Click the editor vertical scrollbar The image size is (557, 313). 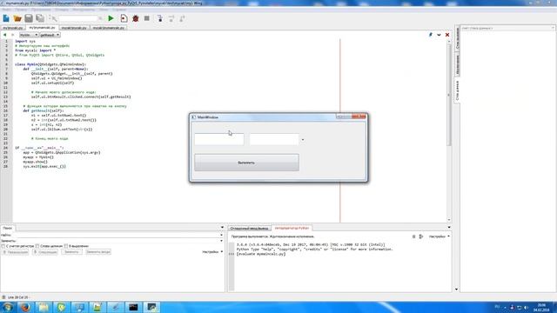point(449,96)
